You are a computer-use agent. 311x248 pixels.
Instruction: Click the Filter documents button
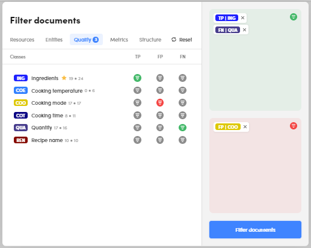click(255, 230)
